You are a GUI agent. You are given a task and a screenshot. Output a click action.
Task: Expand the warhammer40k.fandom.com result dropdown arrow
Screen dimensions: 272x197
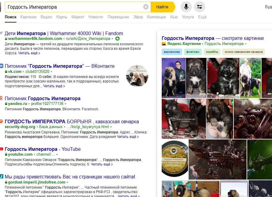click(112, 39)
